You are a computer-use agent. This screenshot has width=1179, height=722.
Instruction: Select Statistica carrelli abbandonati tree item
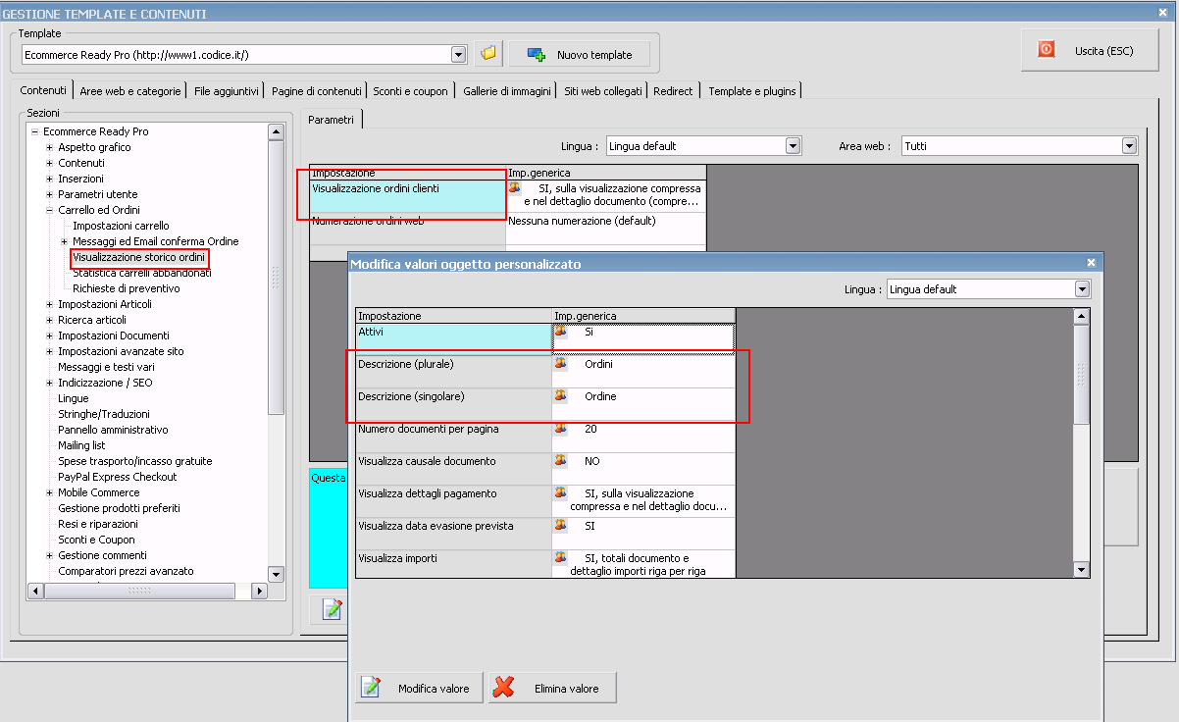(142, 273)
